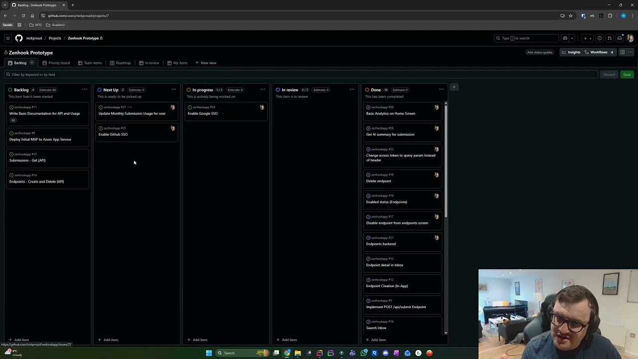Viewport: 638px width, 359px height.
Task: Go to GitHub homepage via Octocat logo
Action: click(19, 38)
